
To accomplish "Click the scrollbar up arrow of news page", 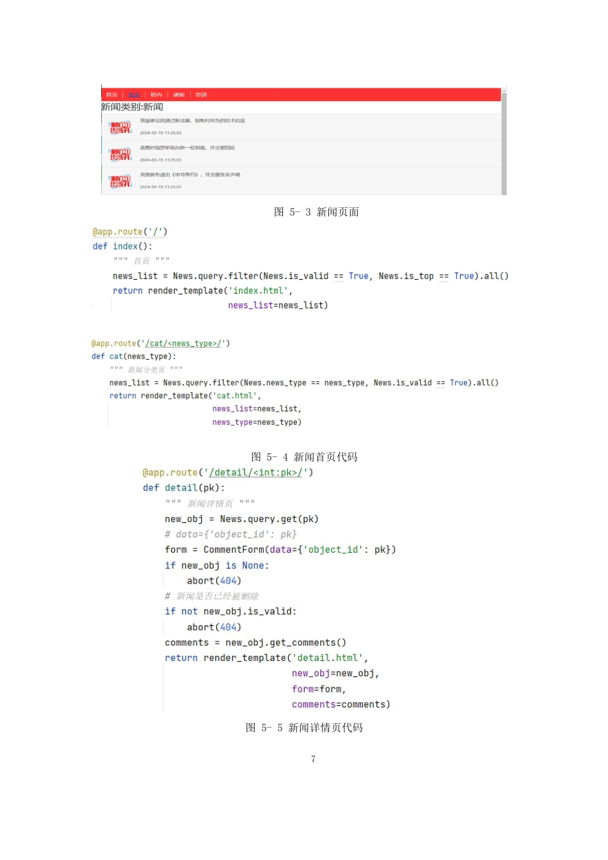I will [504, 91].
